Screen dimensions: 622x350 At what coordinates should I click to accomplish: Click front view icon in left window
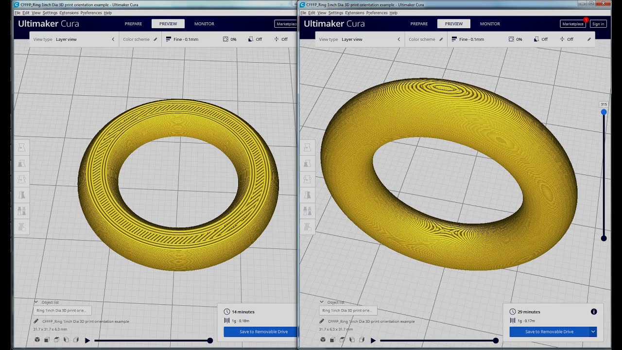[x=47, y=340]
